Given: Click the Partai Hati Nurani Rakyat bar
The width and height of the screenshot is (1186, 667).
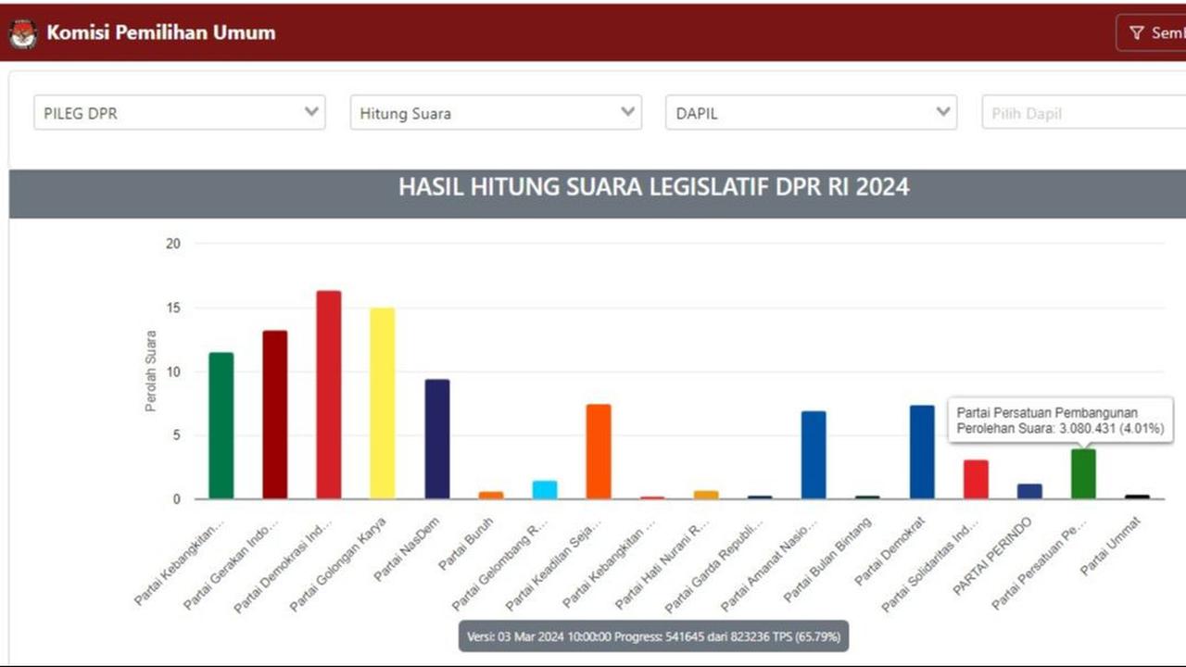Looking at the screenshot, I should (x=706, y=495).
